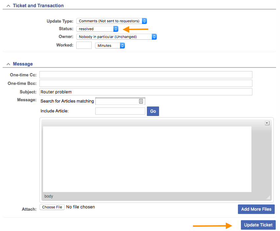The image size is (280, 231).
Task: Click the Include Article input field
Action: tap(120, 111)
